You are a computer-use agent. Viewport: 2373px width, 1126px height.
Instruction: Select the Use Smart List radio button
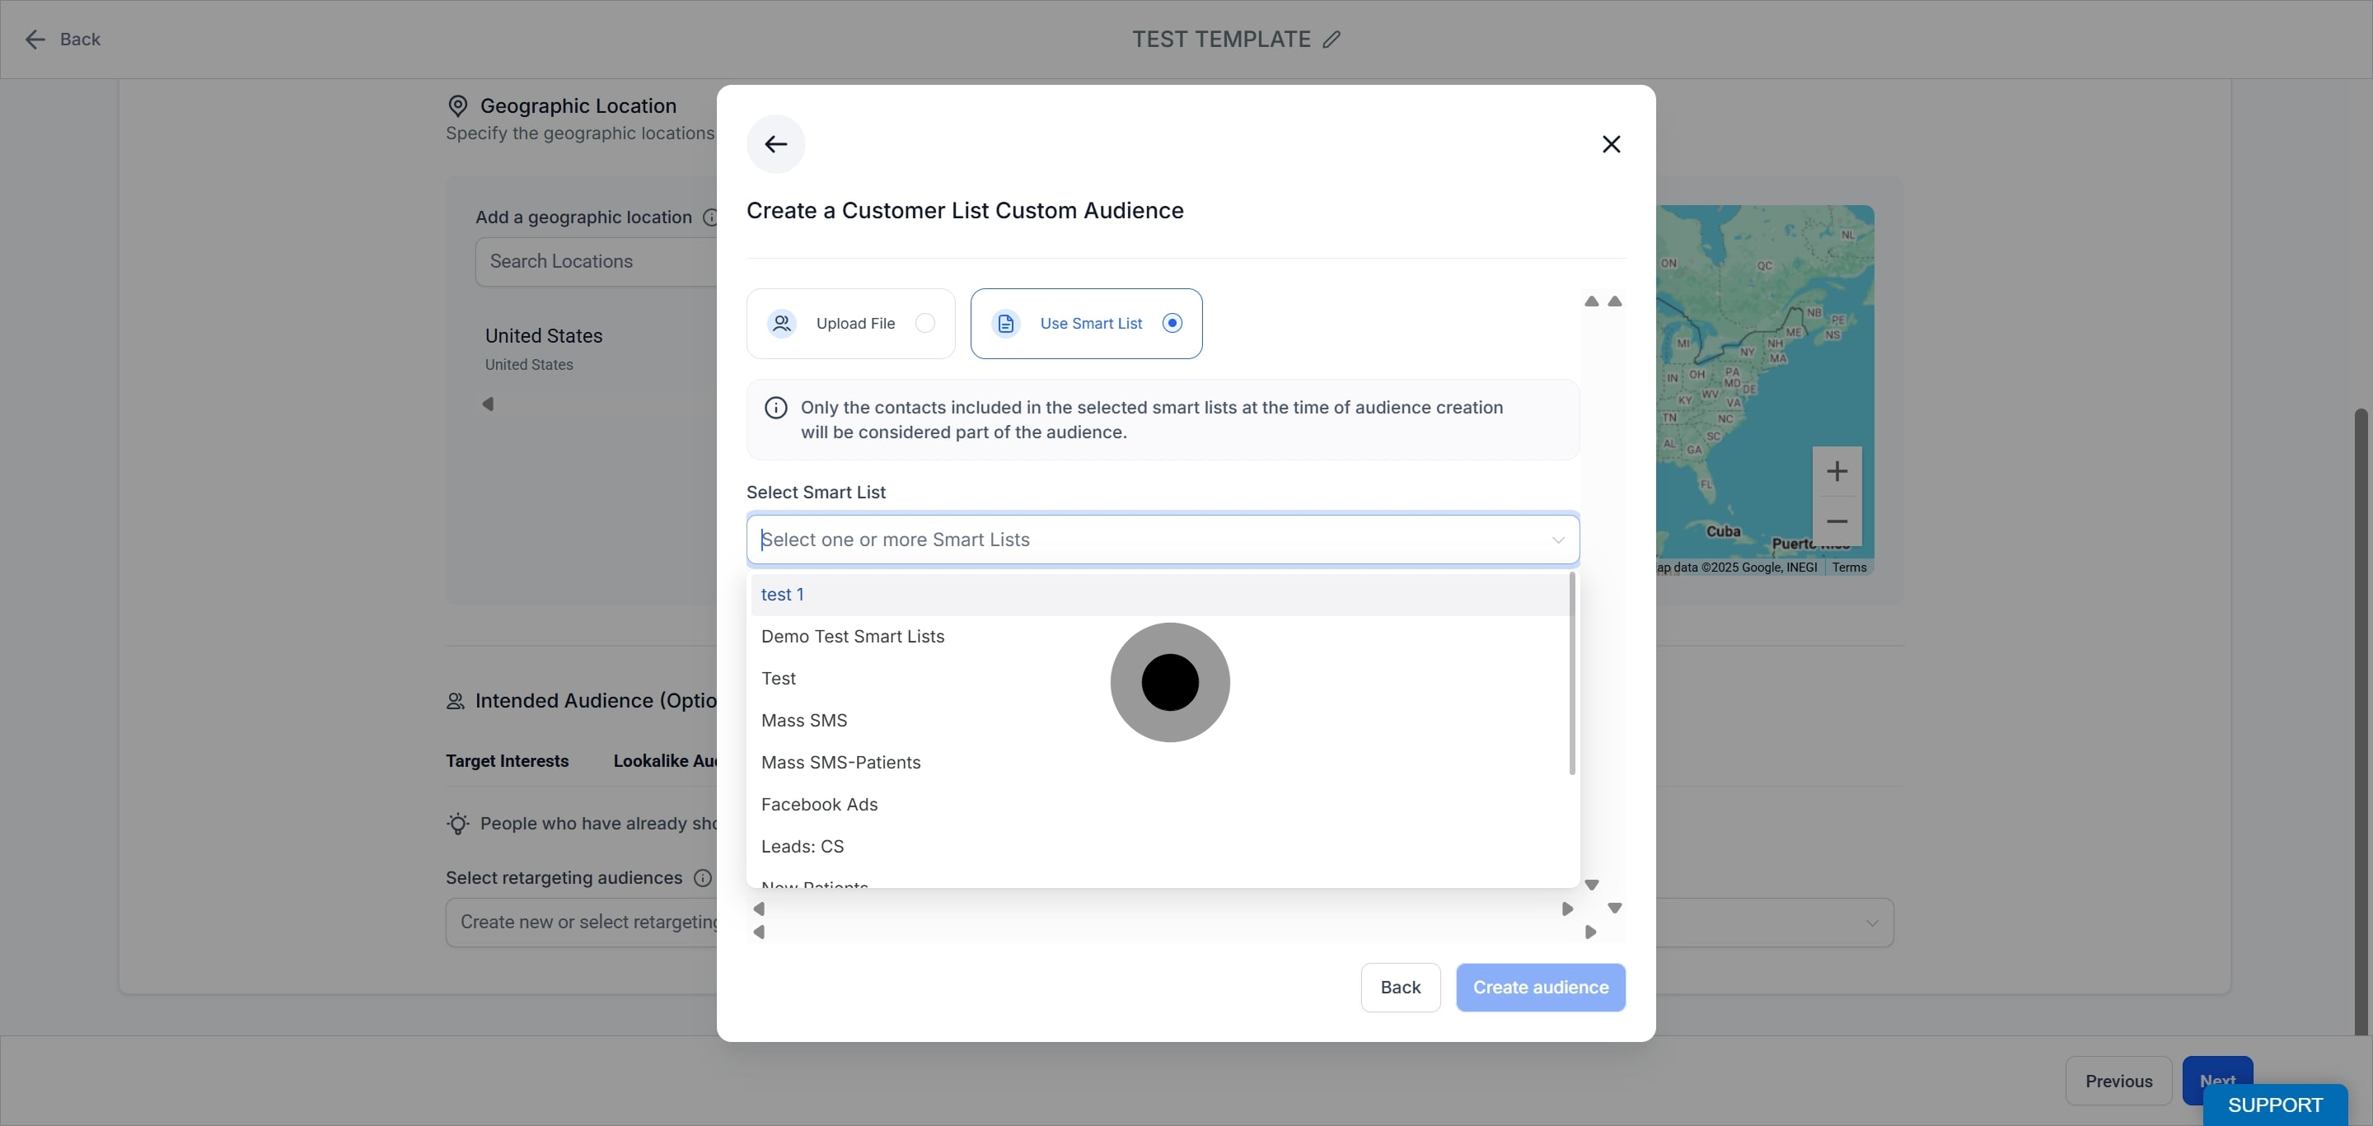click(x=1172, y=323)
